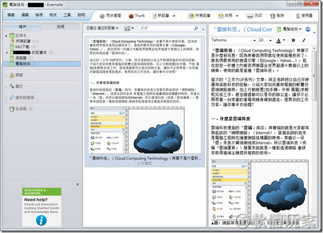Open the trash 垃圾筒 folder
323x233 pixels.
21,109
